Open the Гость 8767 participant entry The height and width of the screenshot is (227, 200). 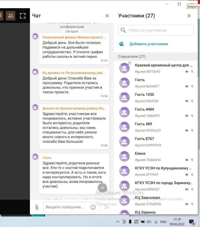(156, 142)
